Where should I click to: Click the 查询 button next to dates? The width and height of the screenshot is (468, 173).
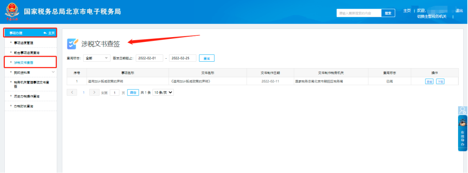coord(207,58)
